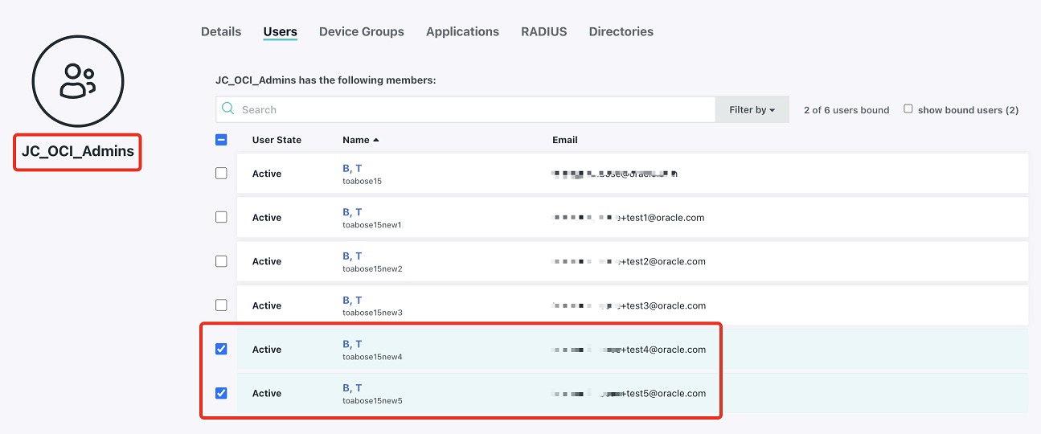This screenshot has width=1041, height=434.
Task: Switch to the Directories tab
Action: (x=621, y=32)
